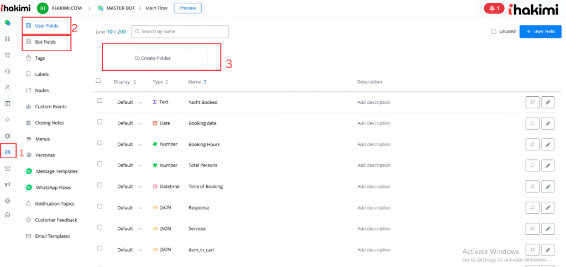566x267 pixels.
Task: Click the megaphone broadcast icon in sidebar
Action: pos(8,184)
